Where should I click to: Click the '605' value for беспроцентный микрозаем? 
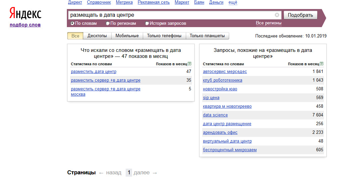320,150
